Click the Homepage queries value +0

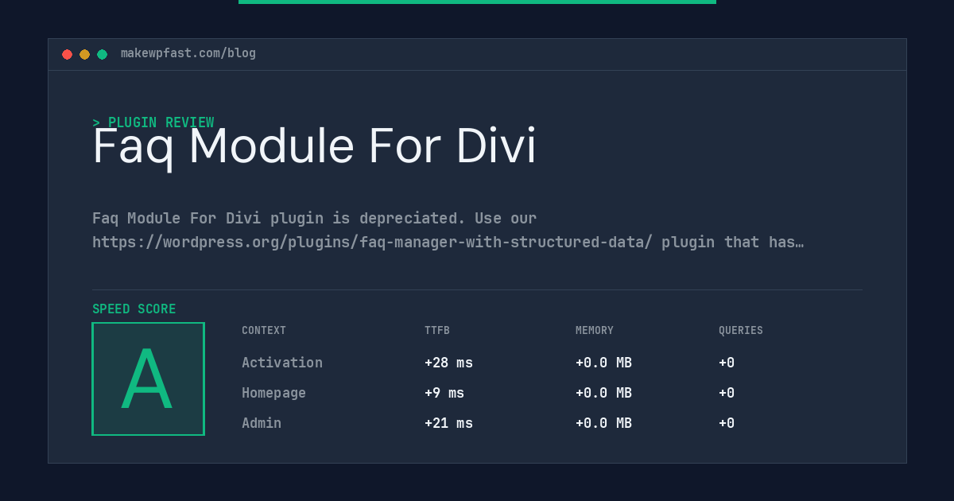tap(727, 393)
